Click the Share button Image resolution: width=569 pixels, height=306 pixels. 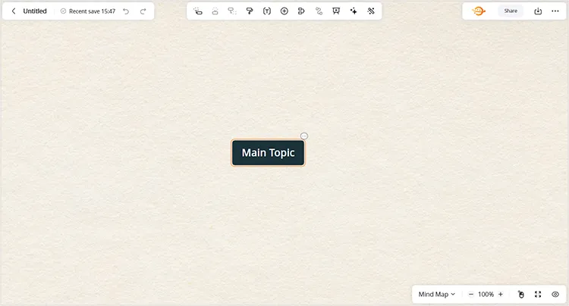pyautogui.click(x=511, y=11)
